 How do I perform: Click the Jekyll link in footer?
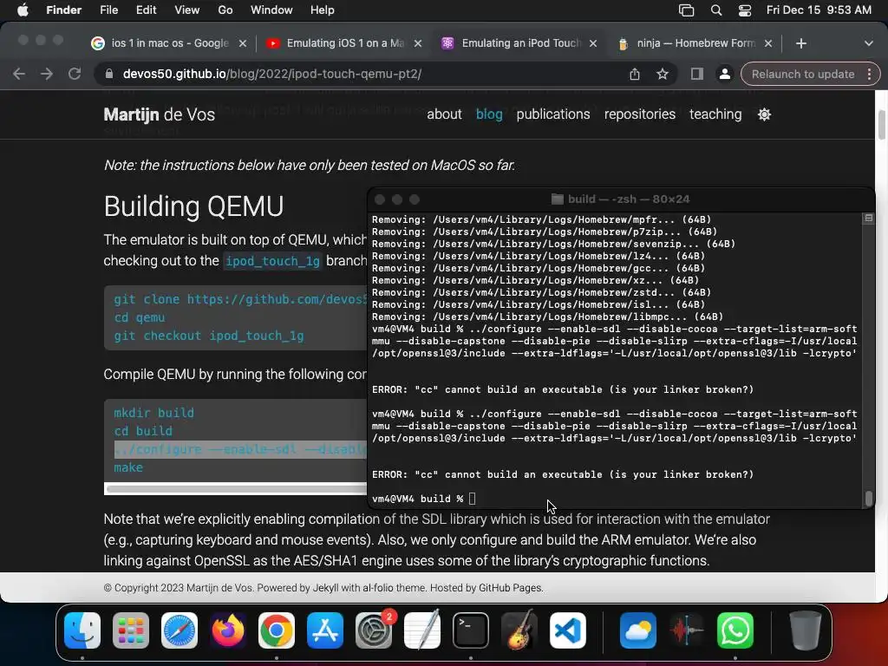point(325,588)
